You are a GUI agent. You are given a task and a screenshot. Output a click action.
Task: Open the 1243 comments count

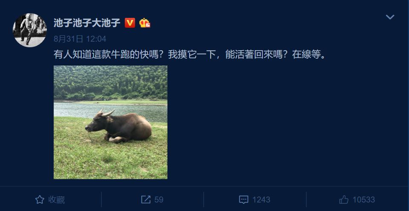261,200
